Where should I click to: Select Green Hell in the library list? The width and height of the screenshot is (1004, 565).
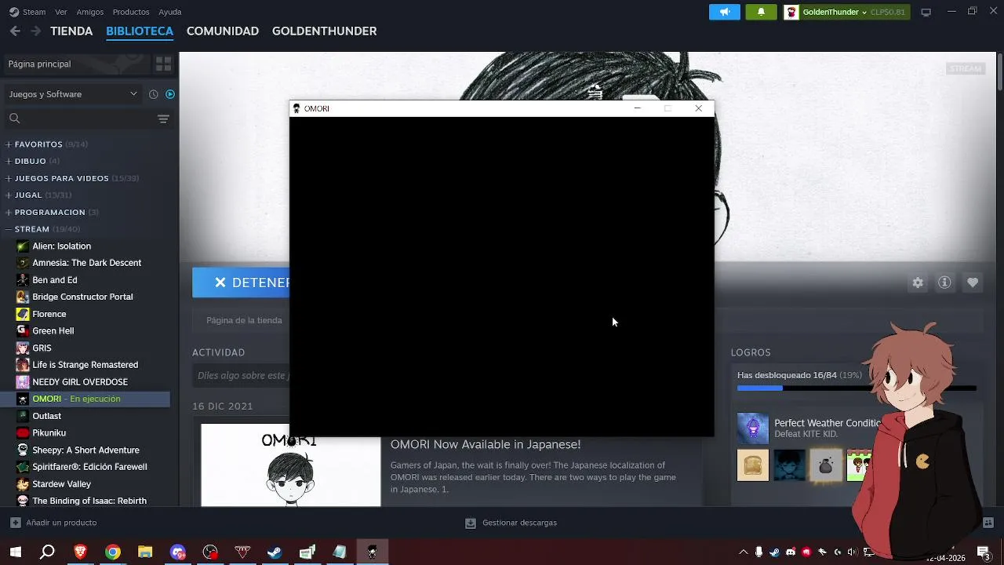pos(53,330)
